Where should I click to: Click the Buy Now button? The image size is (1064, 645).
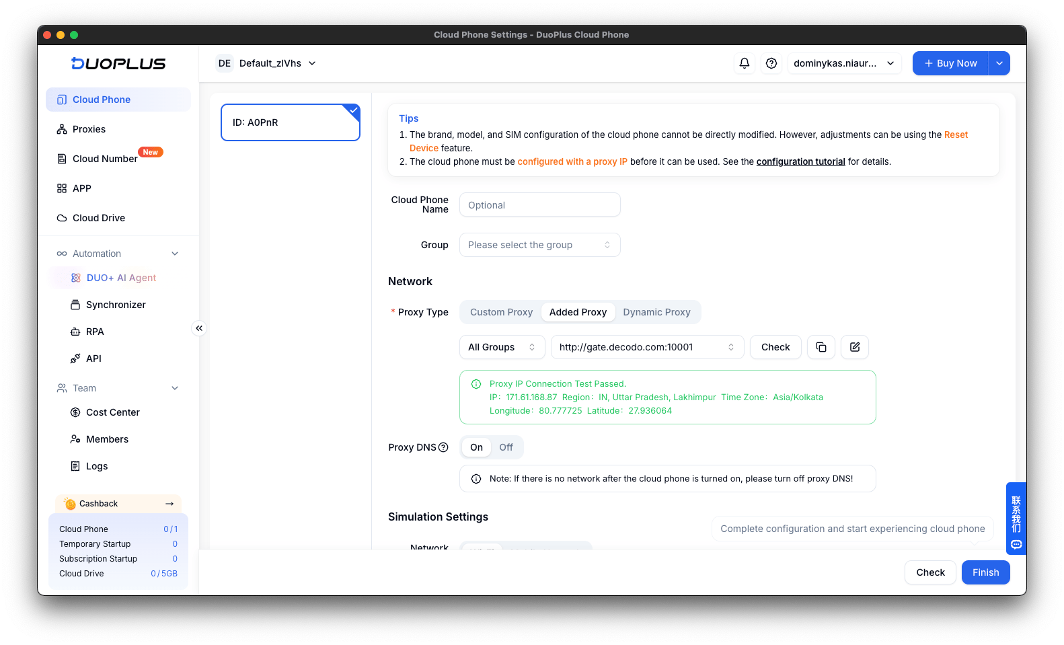click(950, 63)
